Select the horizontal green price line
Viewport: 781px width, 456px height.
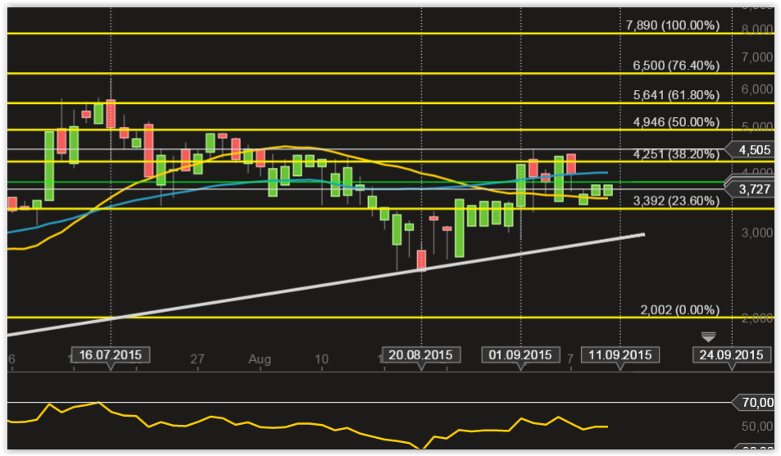[366, 183]
